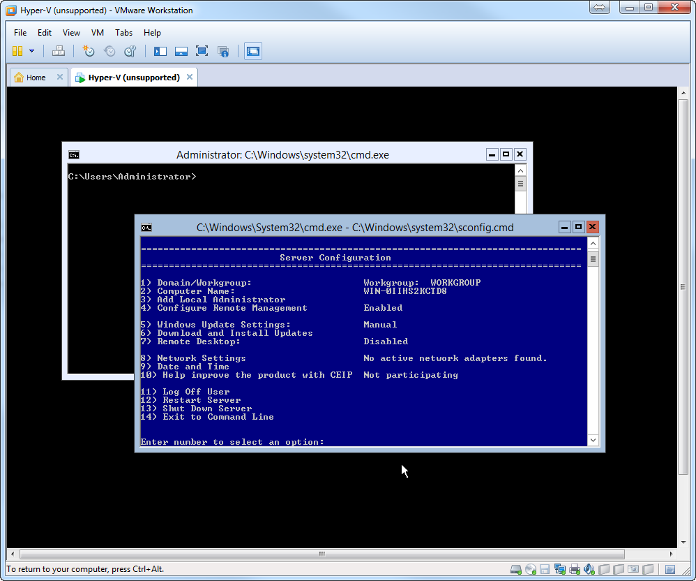Select the Hyper-V (unsupported) tab
This screenshot has height=581, width=696.
point(134,78)
